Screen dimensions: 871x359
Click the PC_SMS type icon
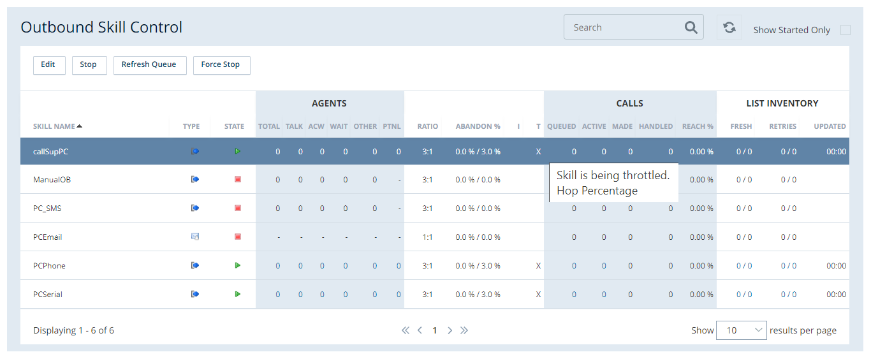pos(195,208)
